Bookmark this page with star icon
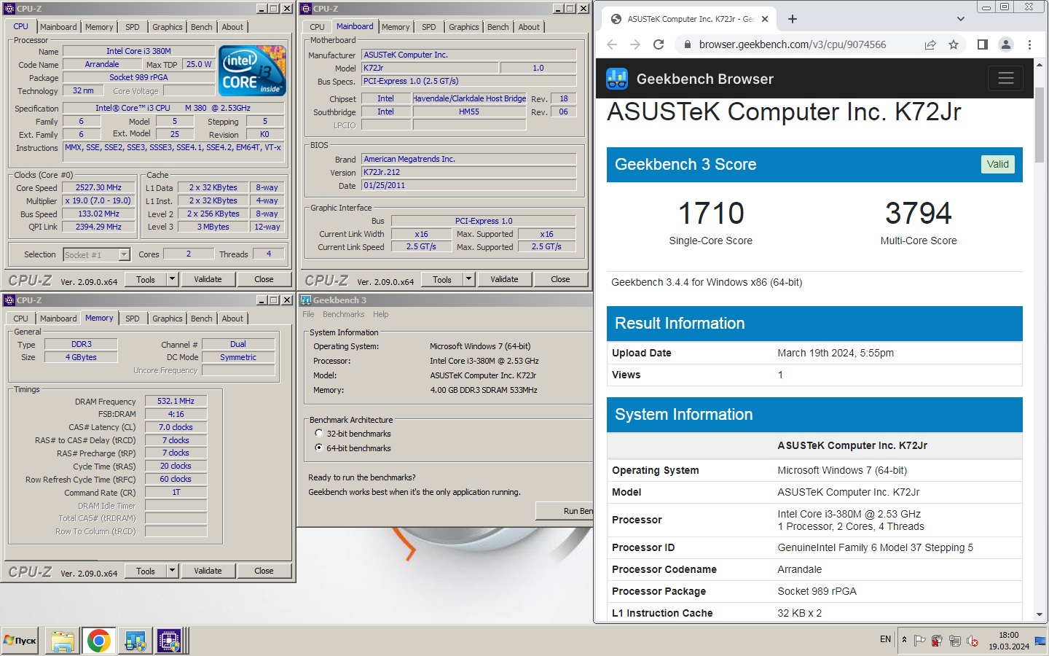 pos(954,44)
